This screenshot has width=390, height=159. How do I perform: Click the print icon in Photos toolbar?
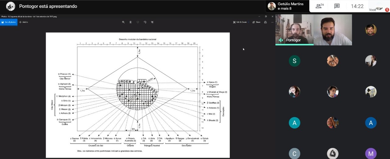pos(265,22)
